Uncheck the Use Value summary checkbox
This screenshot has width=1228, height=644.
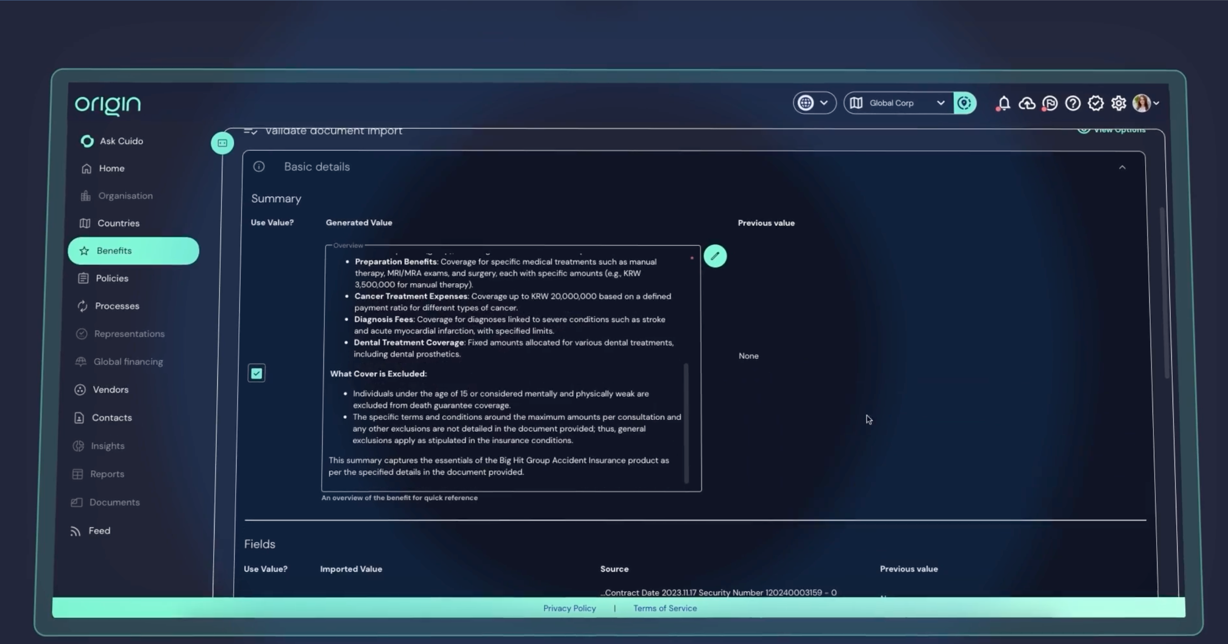[x=257, y=373]
